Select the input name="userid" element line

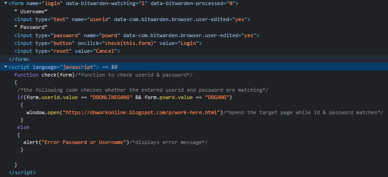click(x=133, y=19)
